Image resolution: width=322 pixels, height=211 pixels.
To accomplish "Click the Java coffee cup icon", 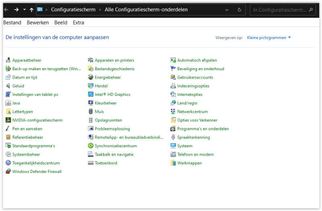I will [x=8, y=103].
